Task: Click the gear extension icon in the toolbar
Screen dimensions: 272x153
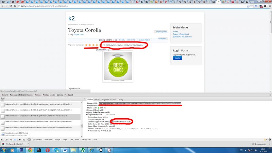Action: coord(265,6)
